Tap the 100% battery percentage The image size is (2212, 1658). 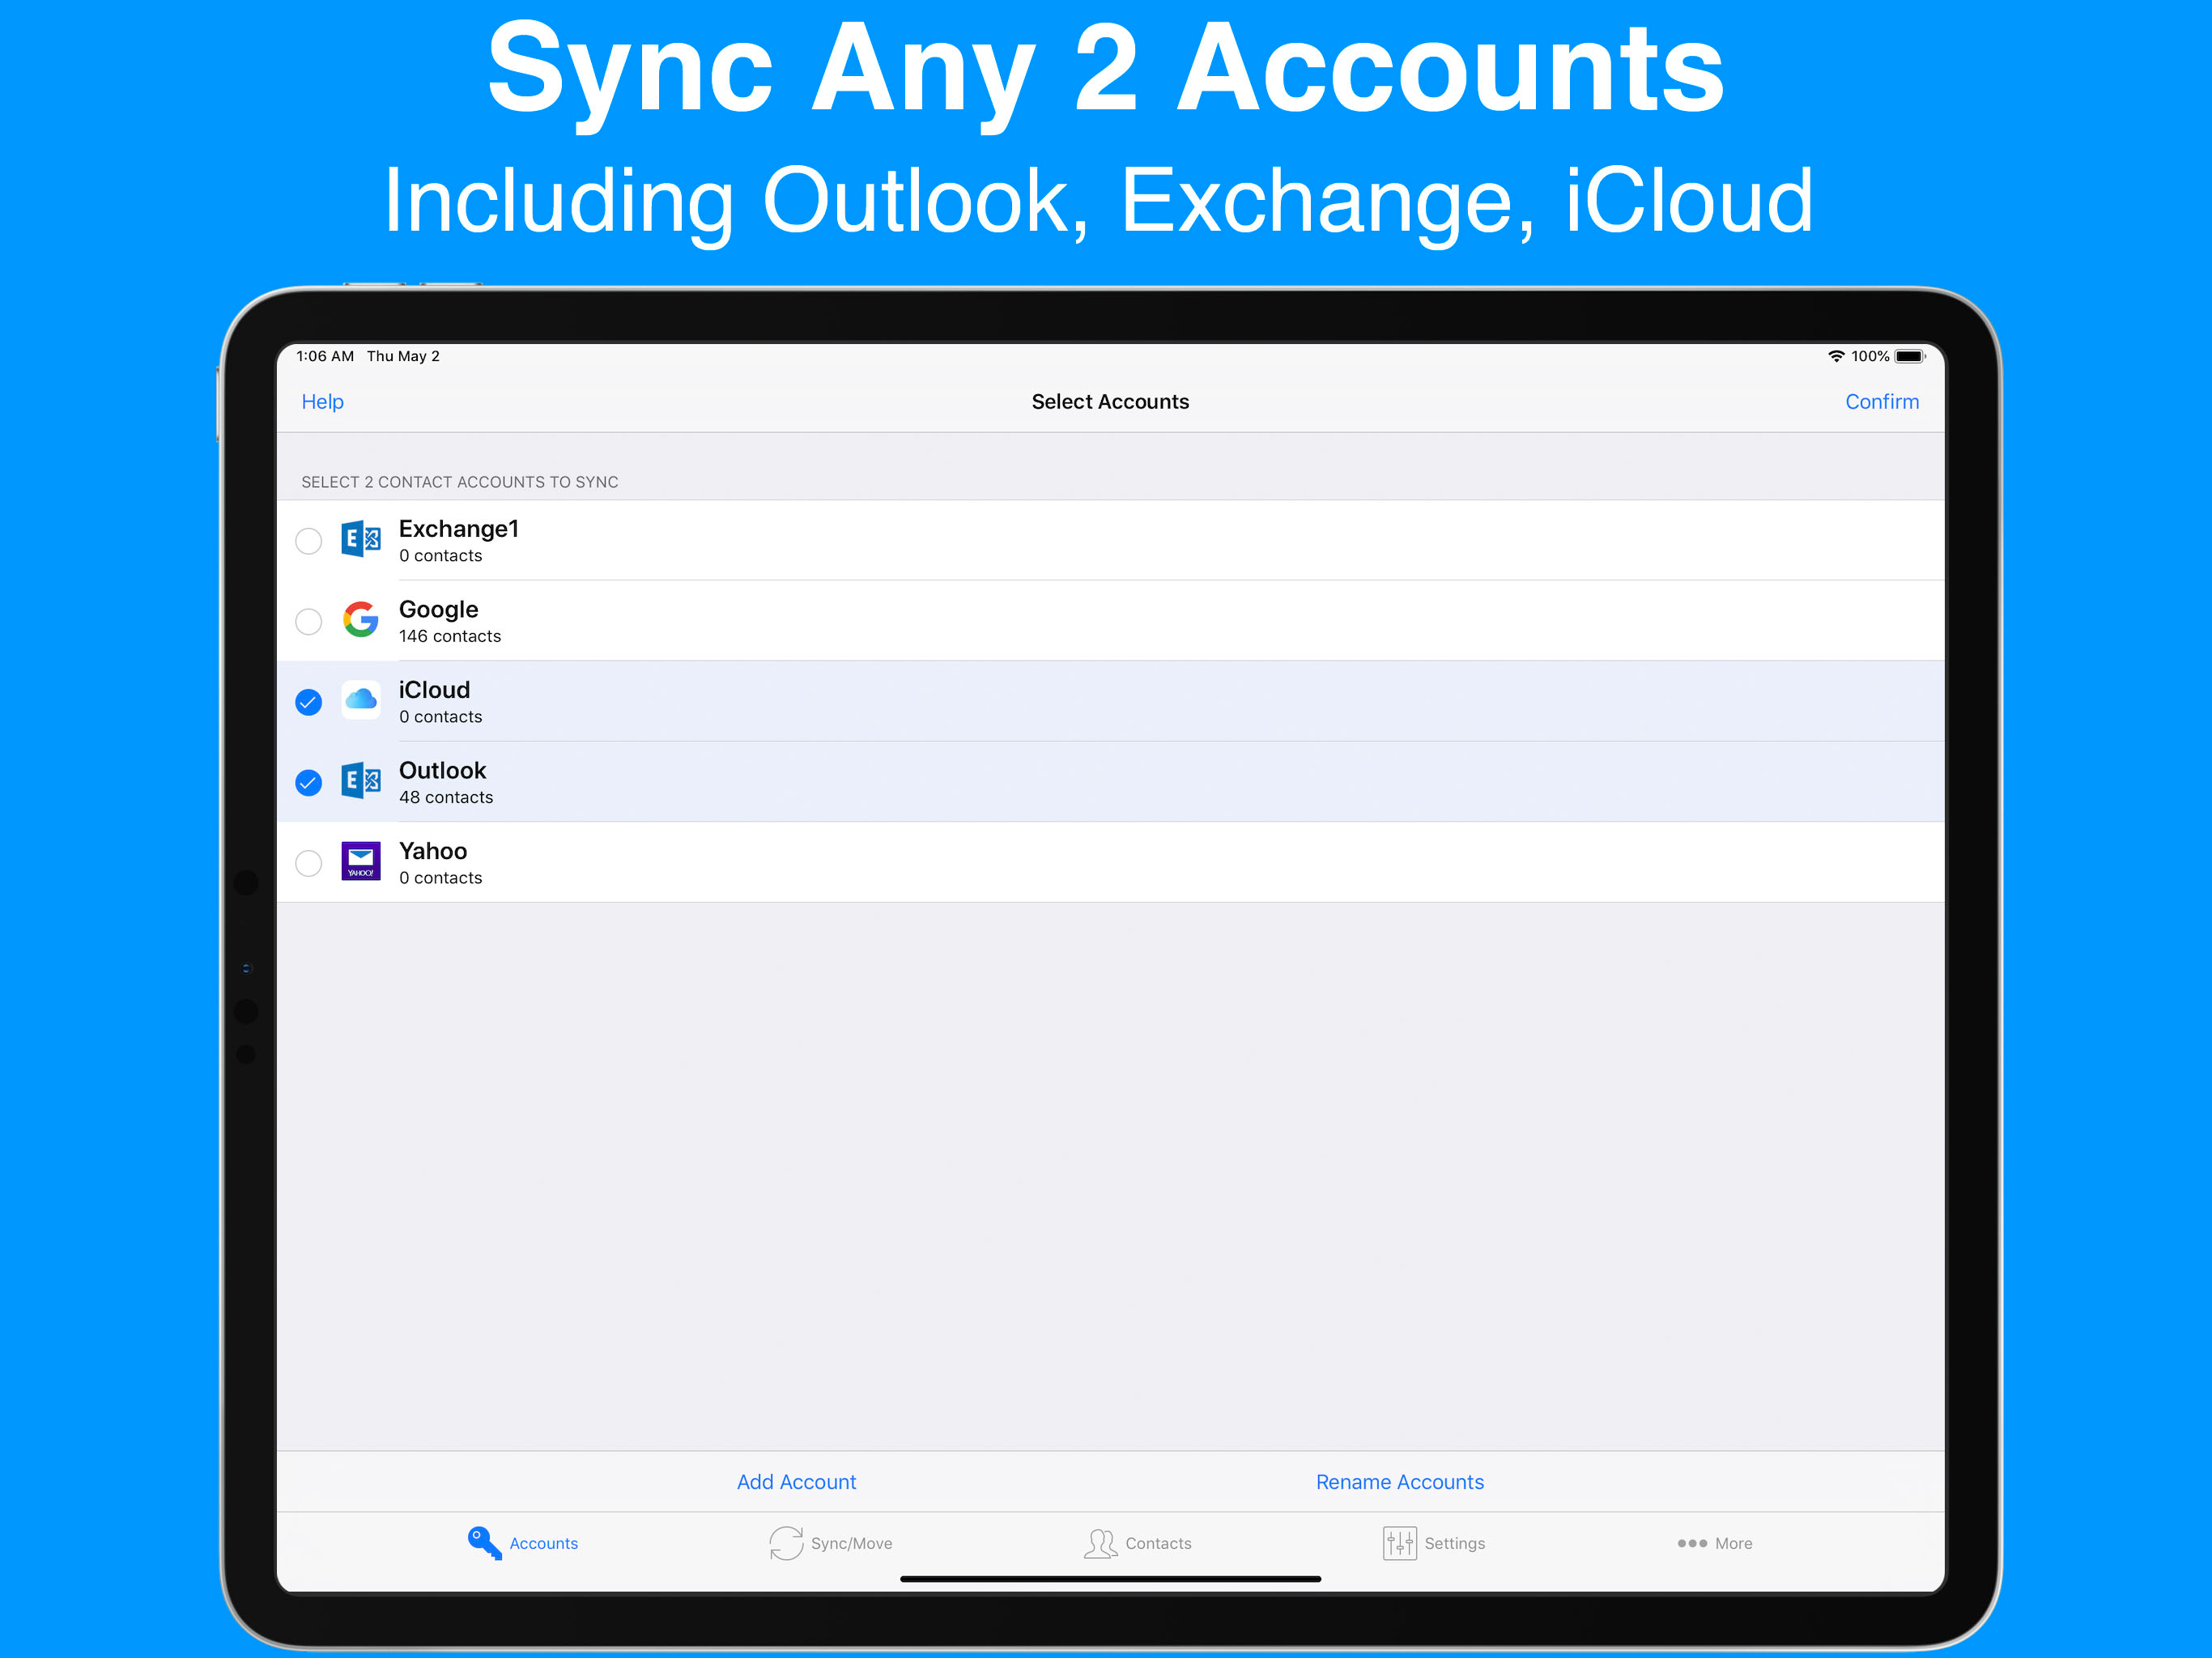pos(1870,356)
